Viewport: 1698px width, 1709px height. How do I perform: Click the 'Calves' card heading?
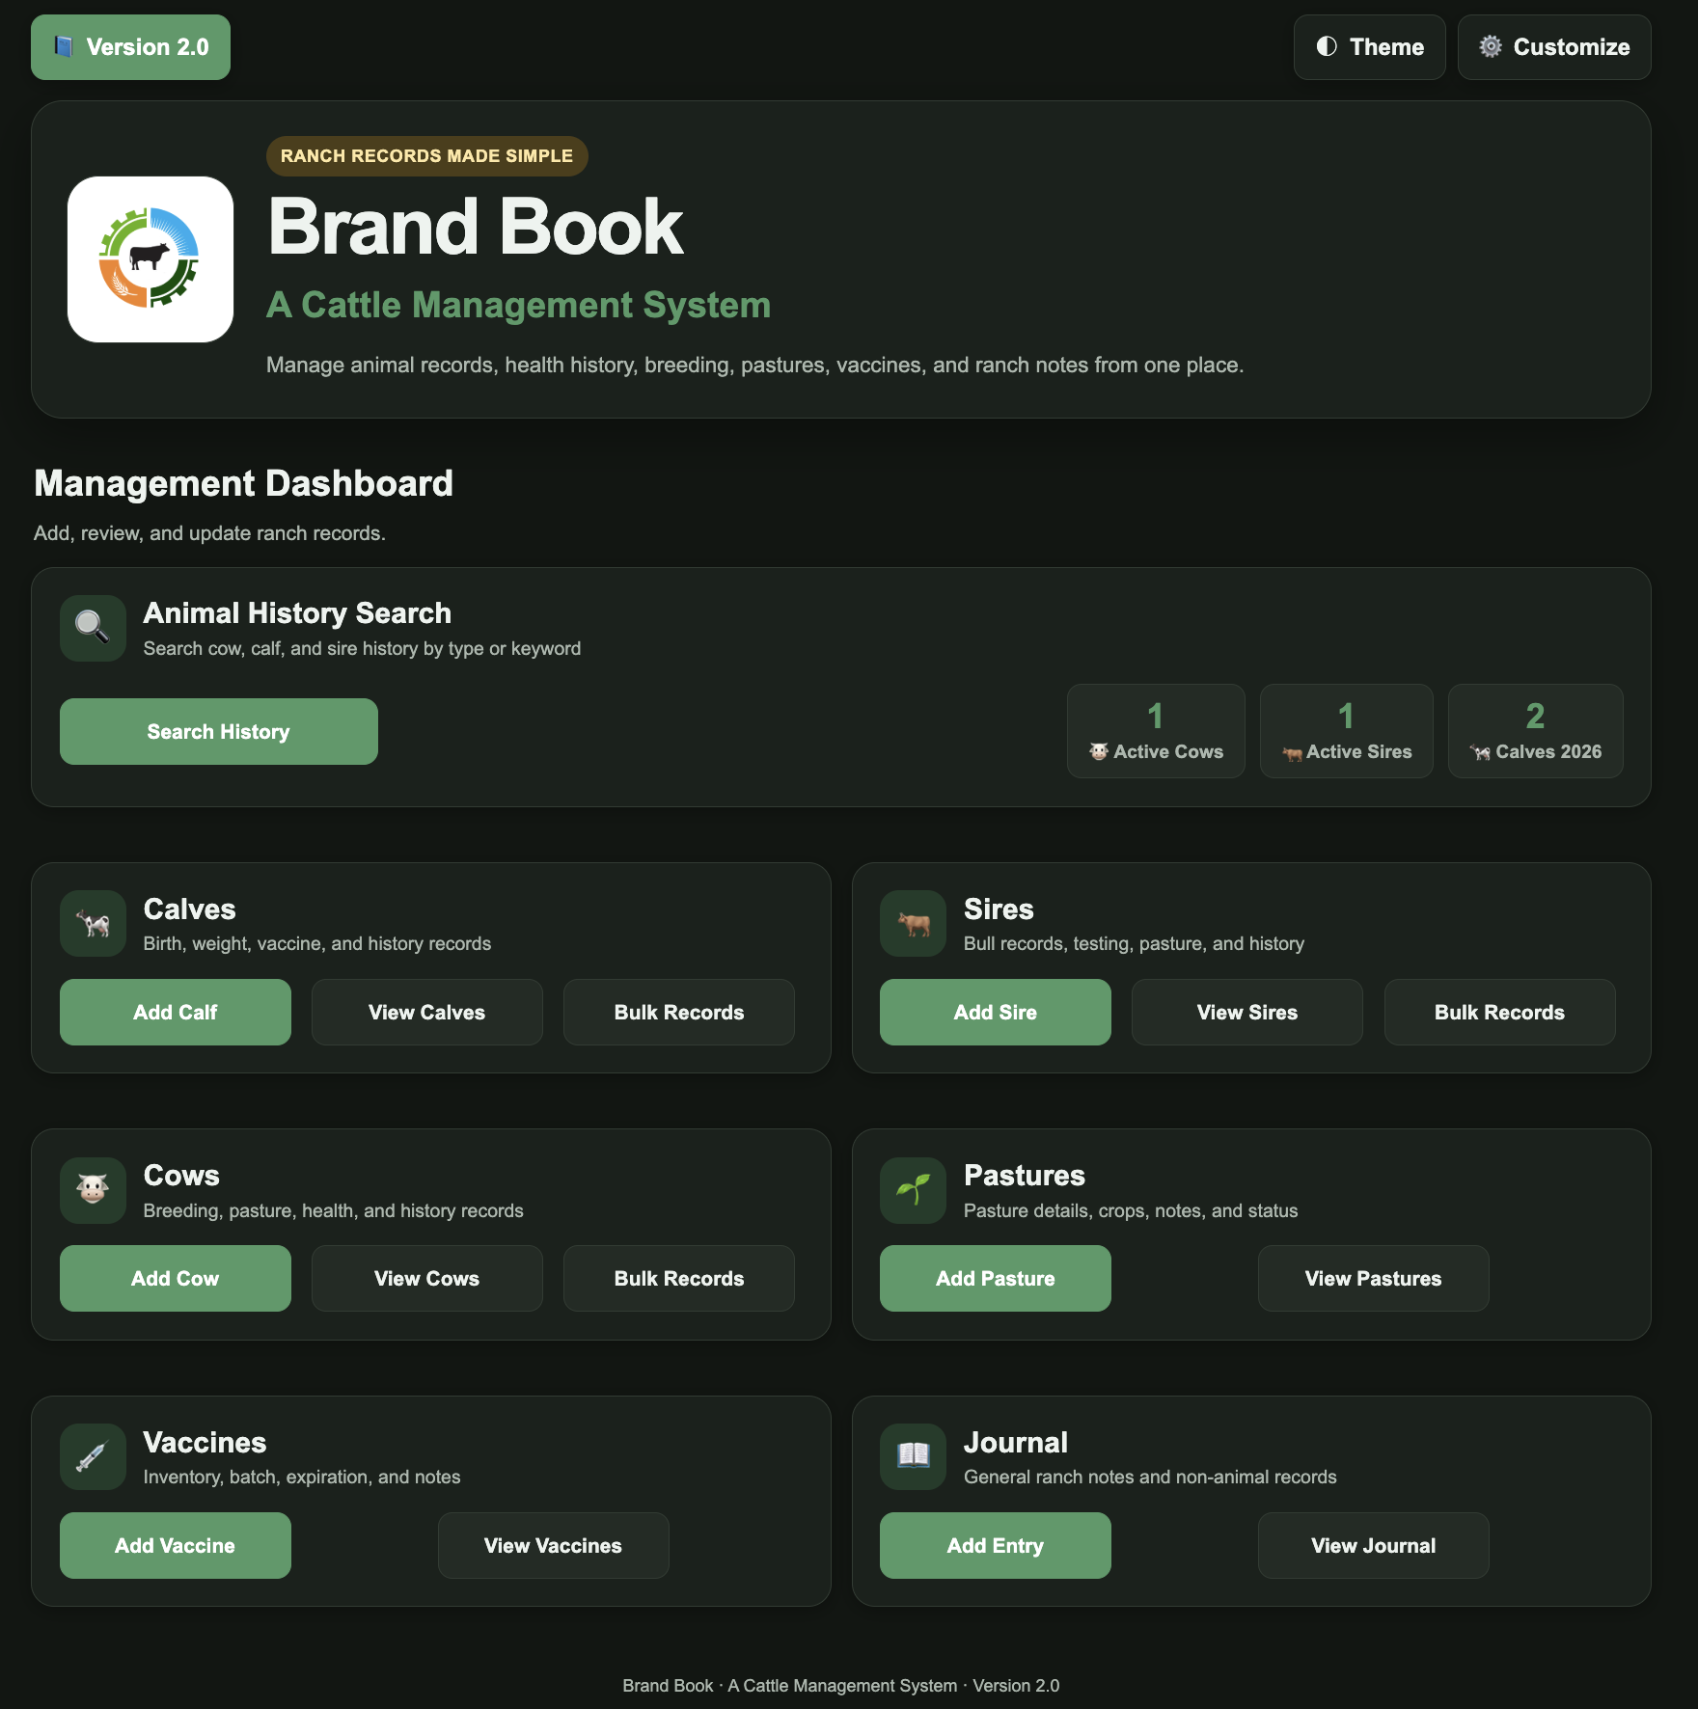pos(190,909)
